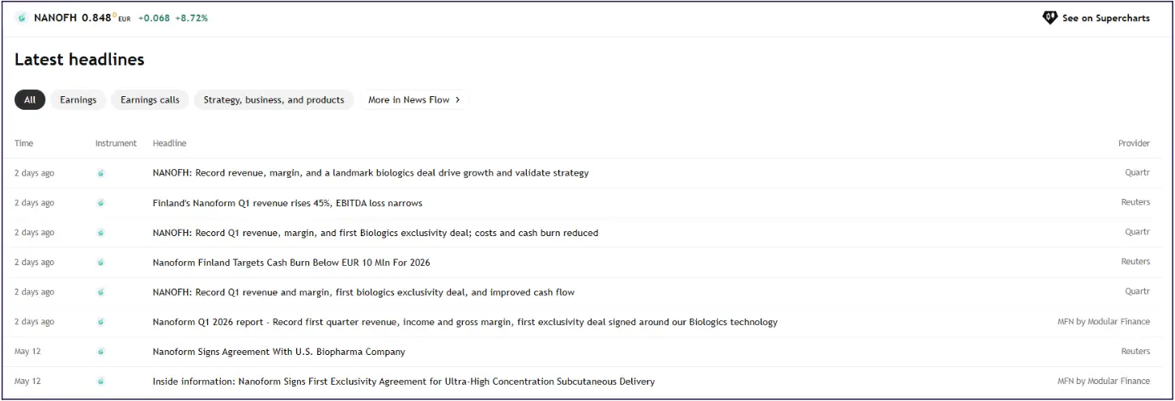Click MFN by Modular Finance in Inside information row

point(1104,382)
